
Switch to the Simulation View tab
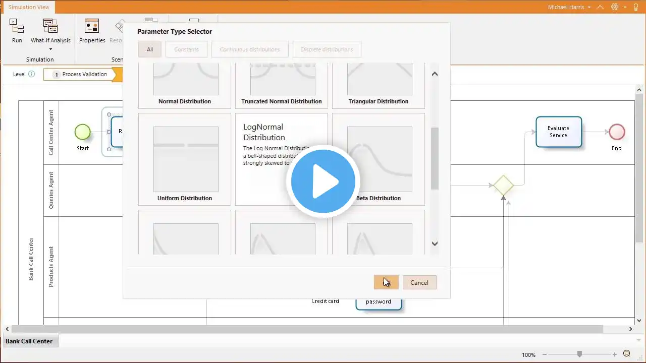29,7
